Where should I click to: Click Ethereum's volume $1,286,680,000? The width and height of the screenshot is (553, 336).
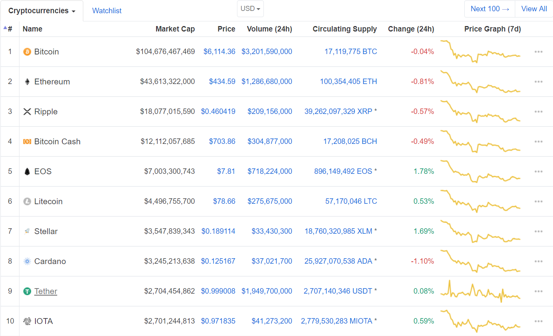pos(267,82)
